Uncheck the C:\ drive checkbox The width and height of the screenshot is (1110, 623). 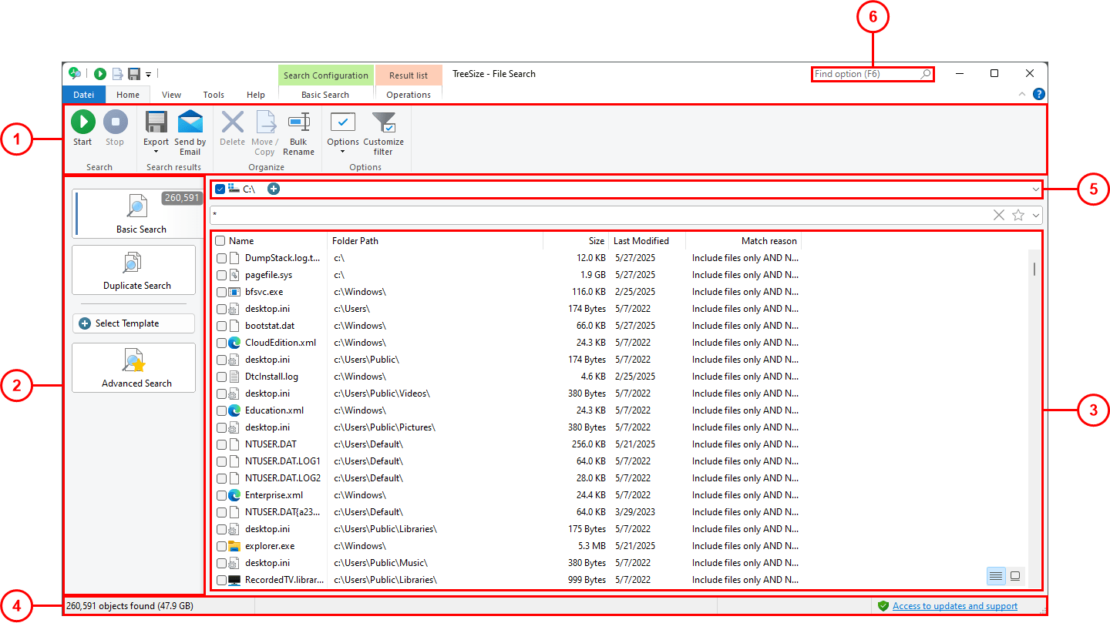pos(220,189)
